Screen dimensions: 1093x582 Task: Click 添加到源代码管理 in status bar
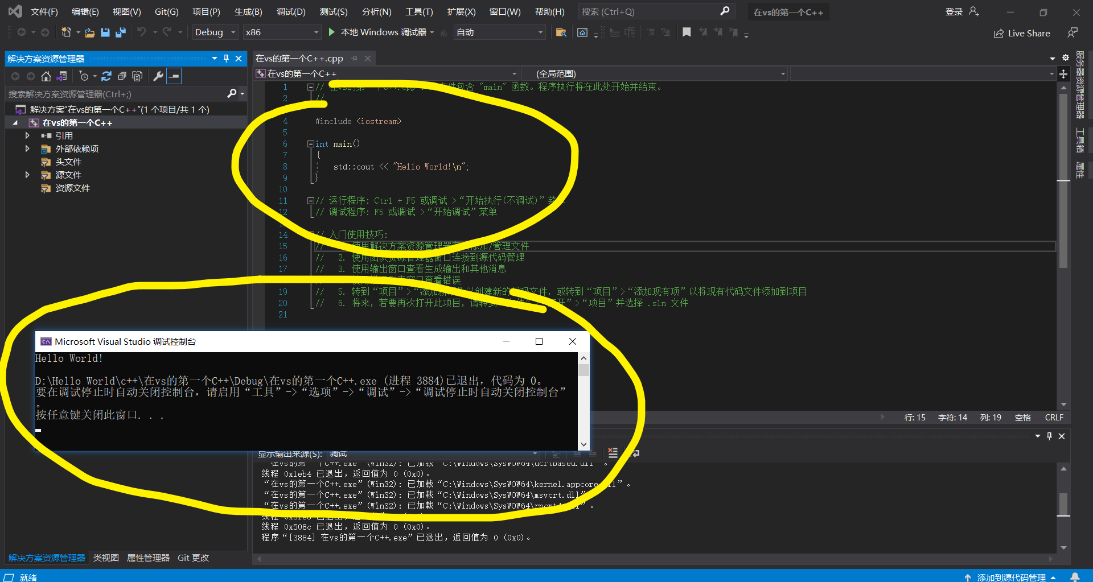(1011, 577)
